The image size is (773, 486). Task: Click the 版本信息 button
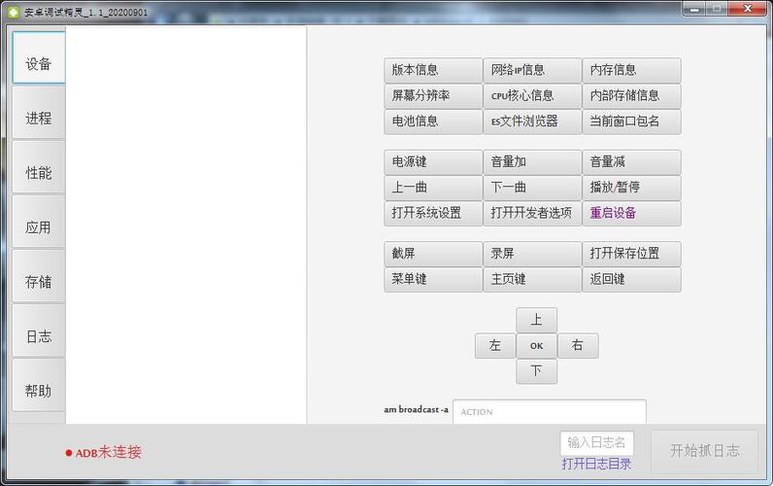[x=433, y=70]
